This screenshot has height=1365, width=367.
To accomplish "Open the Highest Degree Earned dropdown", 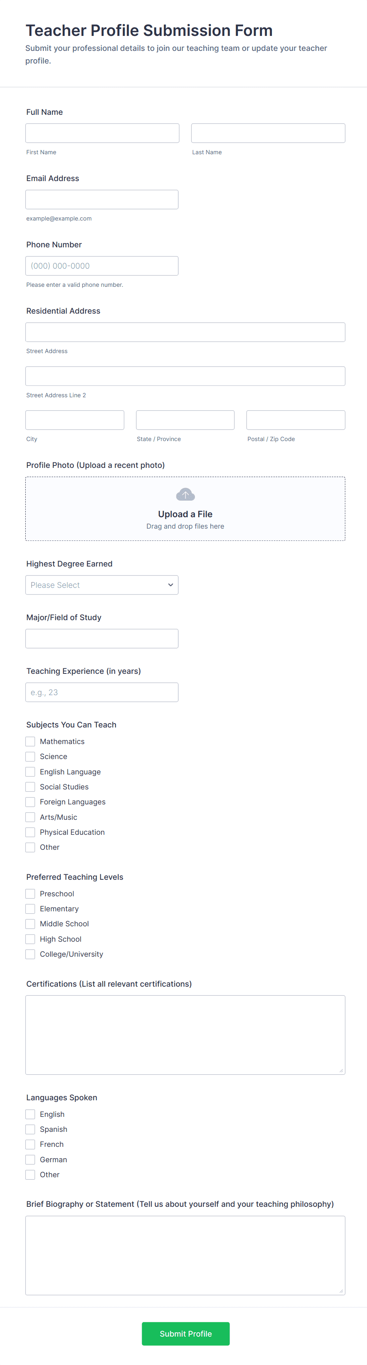I will pyautogui.click(x=102, y=585).
